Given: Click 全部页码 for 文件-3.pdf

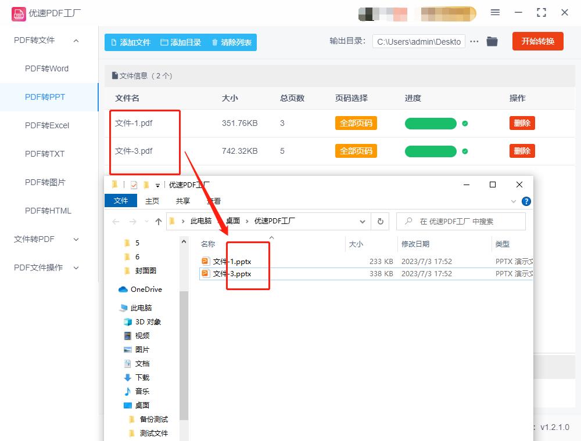Looking at the screenshot, I should tap(356, 151).
